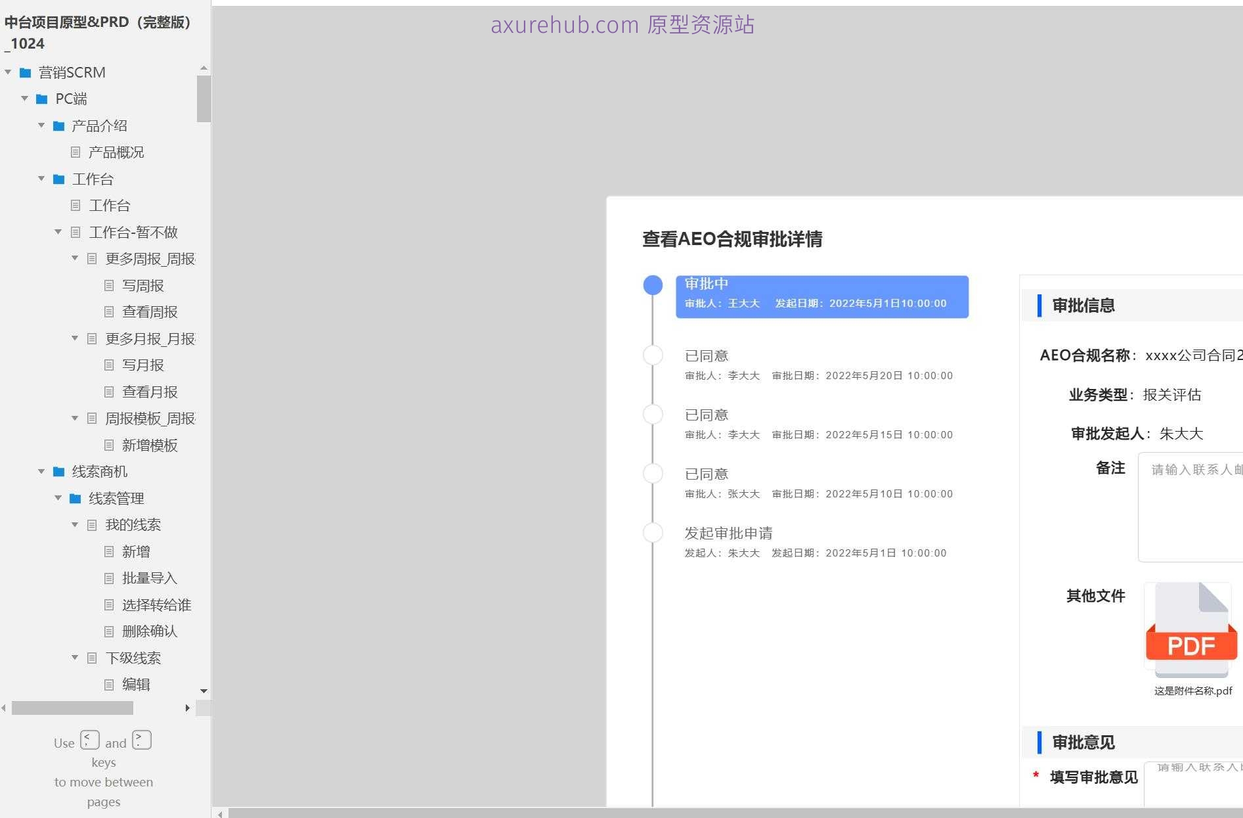
Task: Click the page icon beside 产品概况
Action: coord(75,152)
